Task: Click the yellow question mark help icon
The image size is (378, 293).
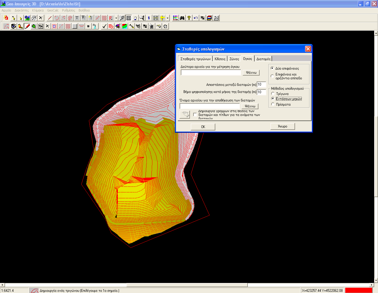Action: (189, 18)
